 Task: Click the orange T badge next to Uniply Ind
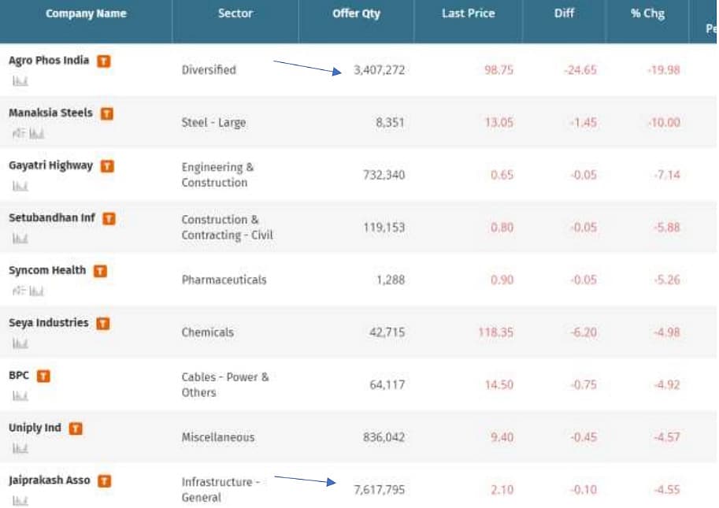coord(76,428)
